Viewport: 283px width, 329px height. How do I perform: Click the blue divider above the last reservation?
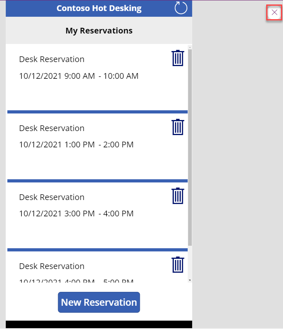[x=97, y=249]
